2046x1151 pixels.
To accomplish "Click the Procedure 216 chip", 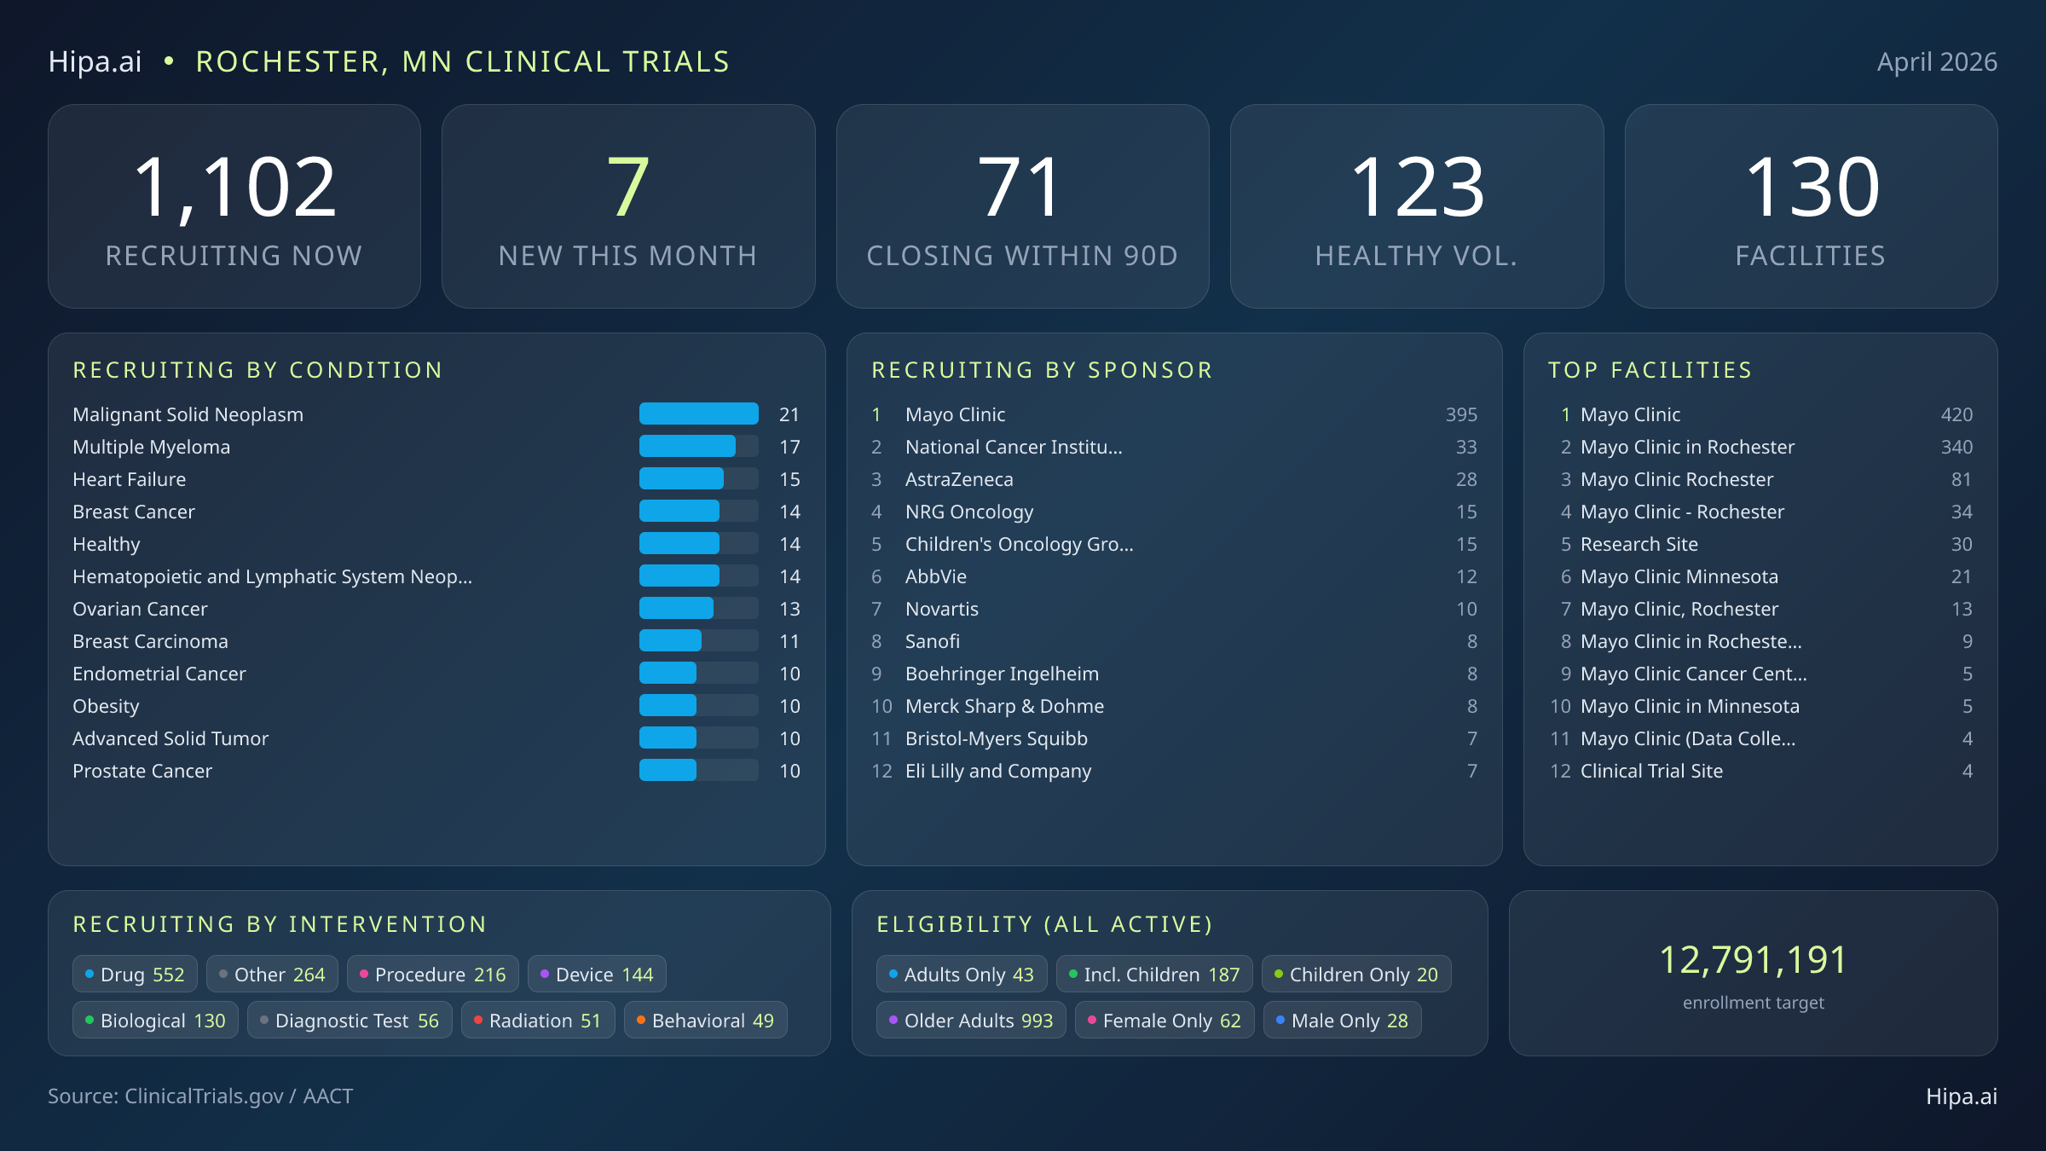I will tap(433, 974).
